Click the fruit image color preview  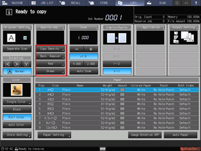(x=17, y=90)
